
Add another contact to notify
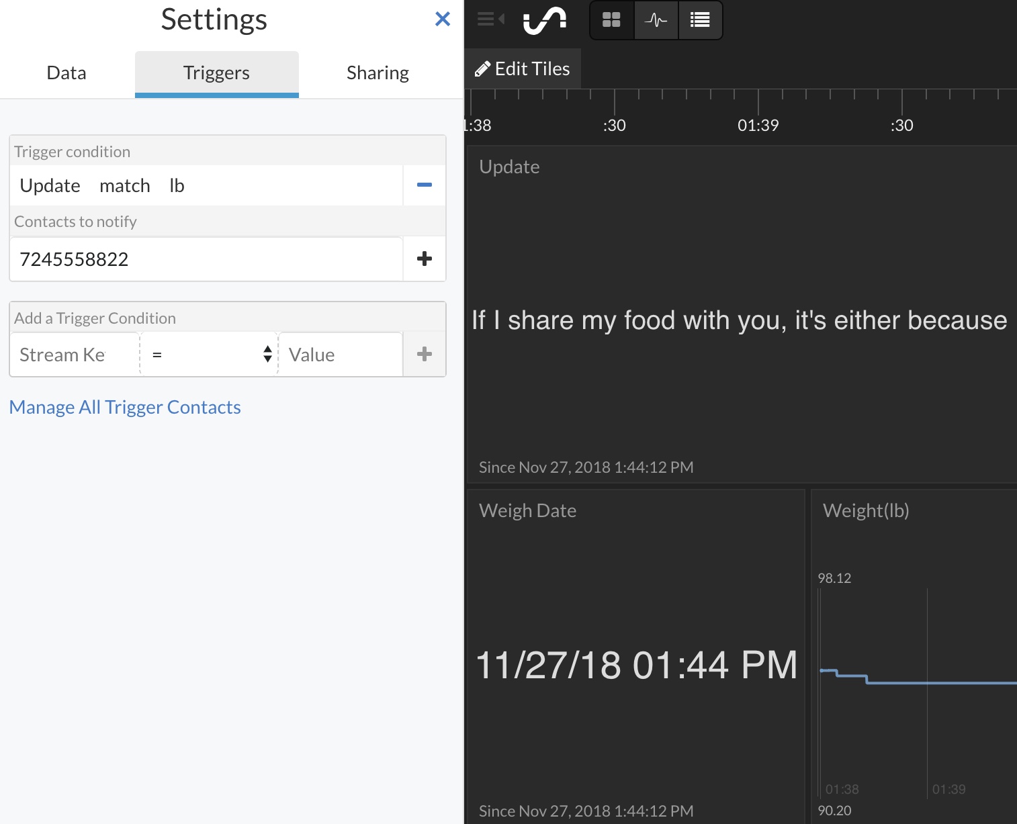click(x=424, y=259)
